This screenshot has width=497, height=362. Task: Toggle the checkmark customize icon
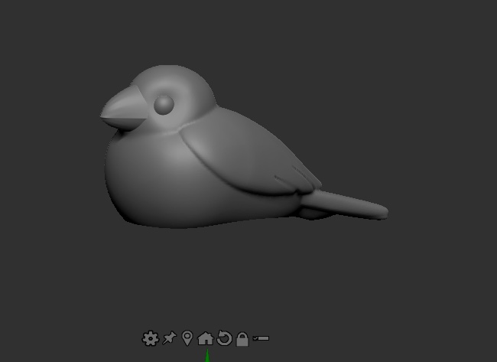pyautogui.click(x=261, y=338)
